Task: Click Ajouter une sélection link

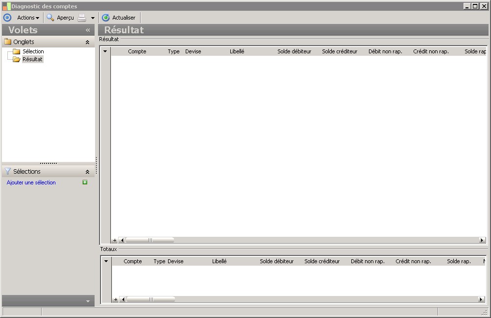Action: tap(31, 182)
